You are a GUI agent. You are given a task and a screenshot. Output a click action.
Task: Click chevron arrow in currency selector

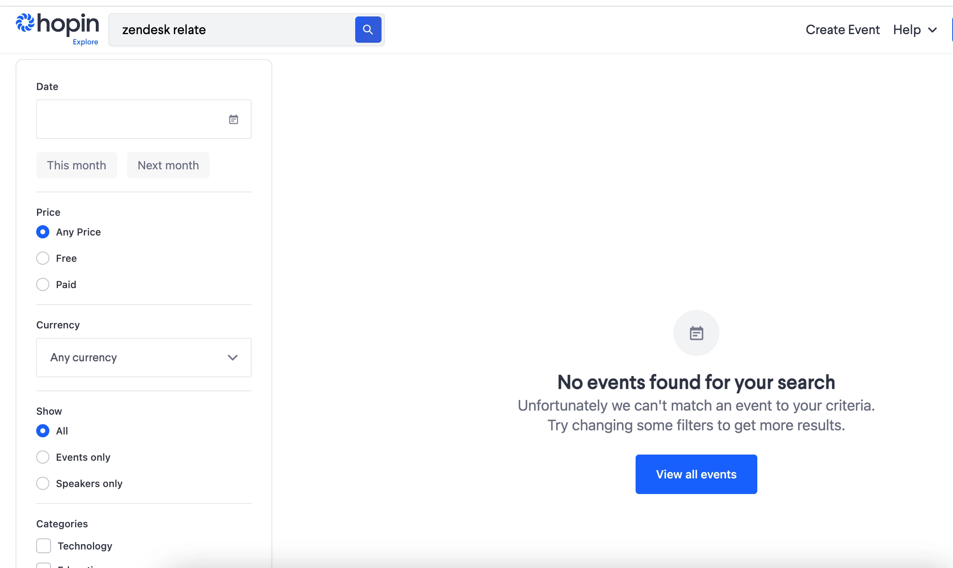(x=233, y=358)
